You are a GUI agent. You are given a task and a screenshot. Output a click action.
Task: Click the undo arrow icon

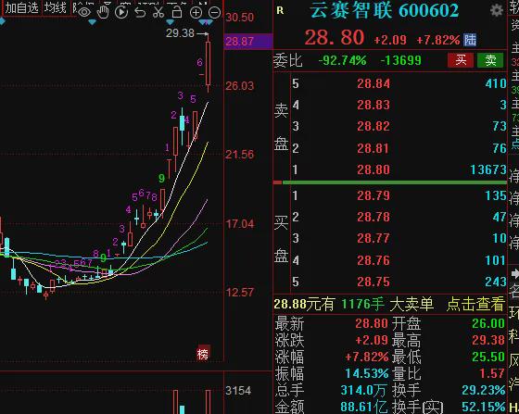[140, 13]
